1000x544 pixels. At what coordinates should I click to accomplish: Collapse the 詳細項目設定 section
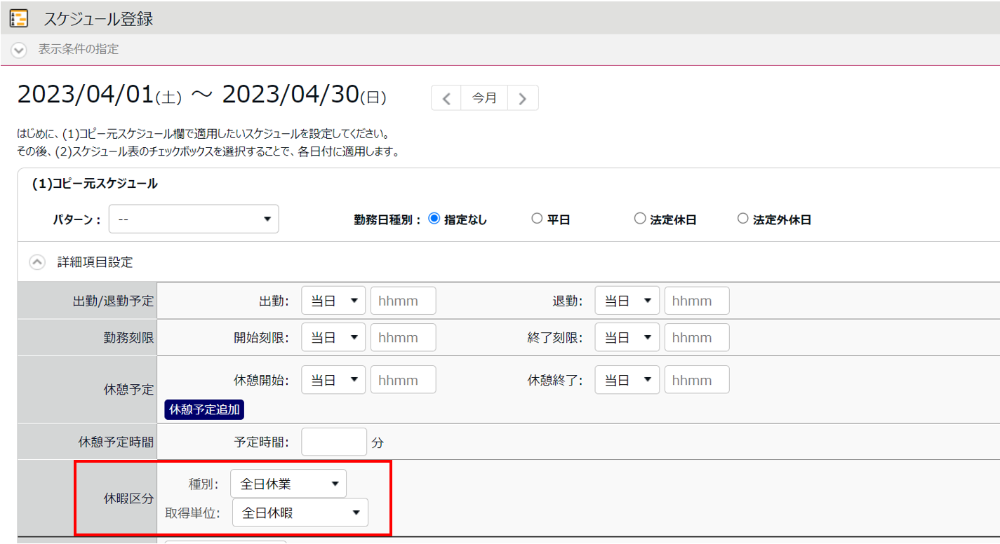(37, 262)
